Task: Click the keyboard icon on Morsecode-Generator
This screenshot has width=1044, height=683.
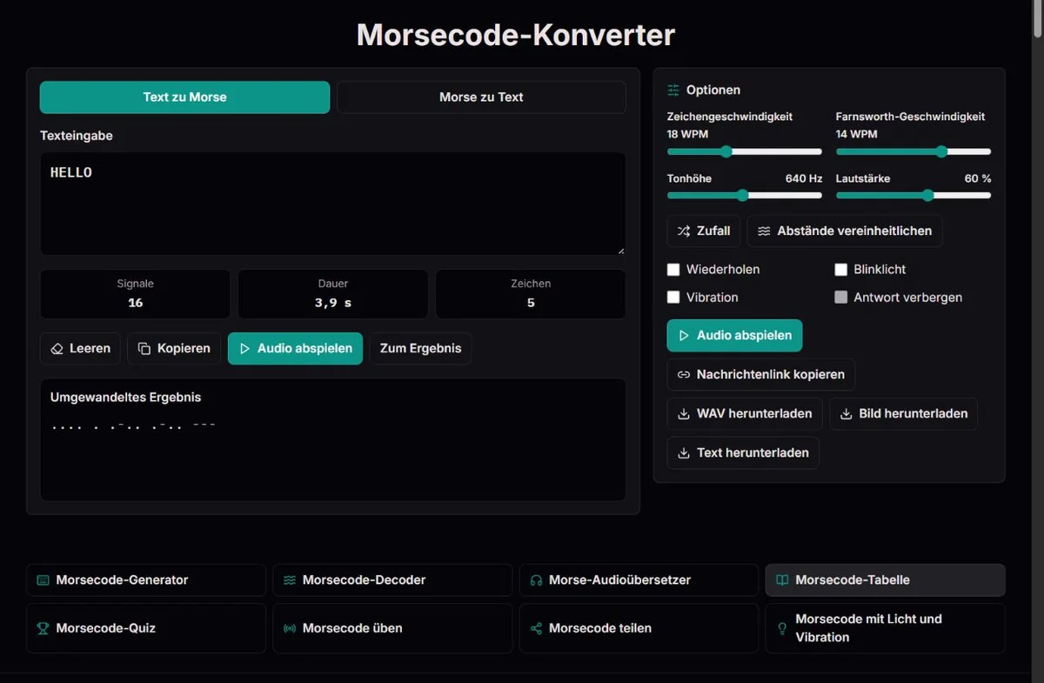Action: pyautogui.click(x=43, y=580)
